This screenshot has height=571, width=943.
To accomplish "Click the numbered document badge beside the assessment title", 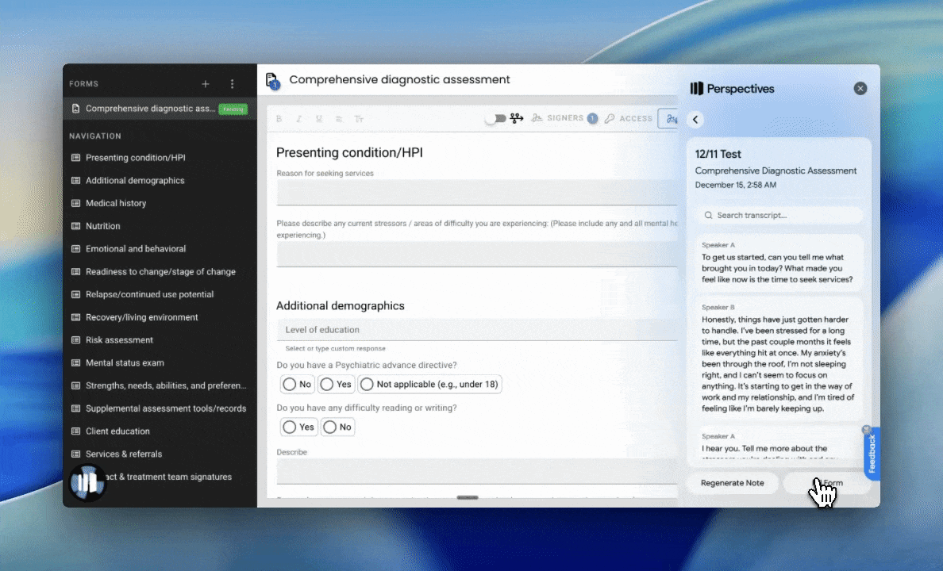I will pyautogui.click(x=272, y=79).
